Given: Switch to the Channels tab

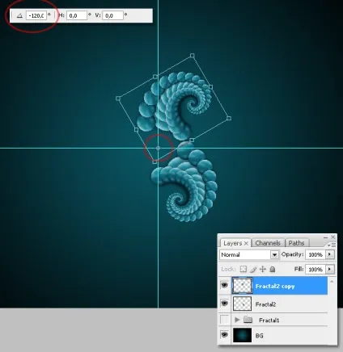Looking at the screenshot, I should click(268, 243).
